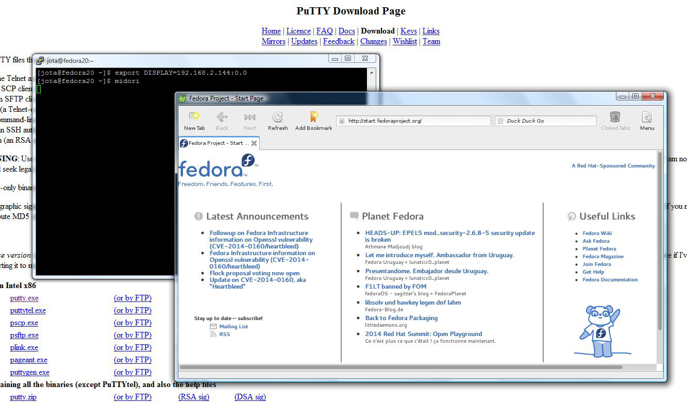The height and width of the screenshot is (403, 687).
Task: Open the Updates link on PuTTY page
Action: [304, 41]
